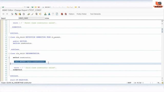Execute report via Direct Processing icon

[x=36, y=14]
